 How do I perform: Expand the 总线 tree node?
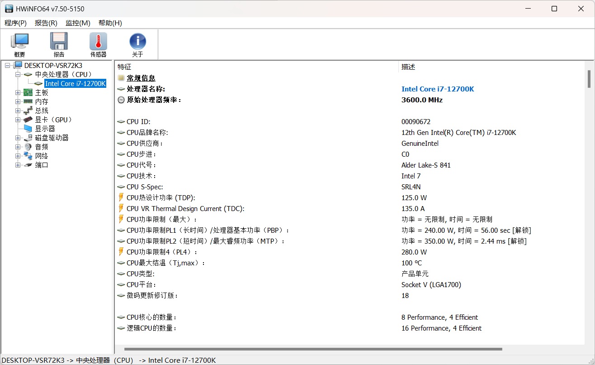(x=18, y=110)
